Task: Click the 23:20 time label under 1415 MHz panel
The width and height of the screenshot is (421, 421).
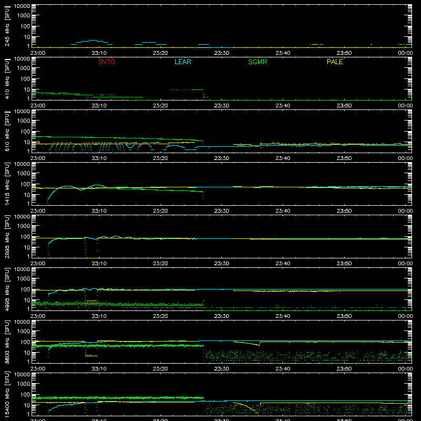Action: 161,211
